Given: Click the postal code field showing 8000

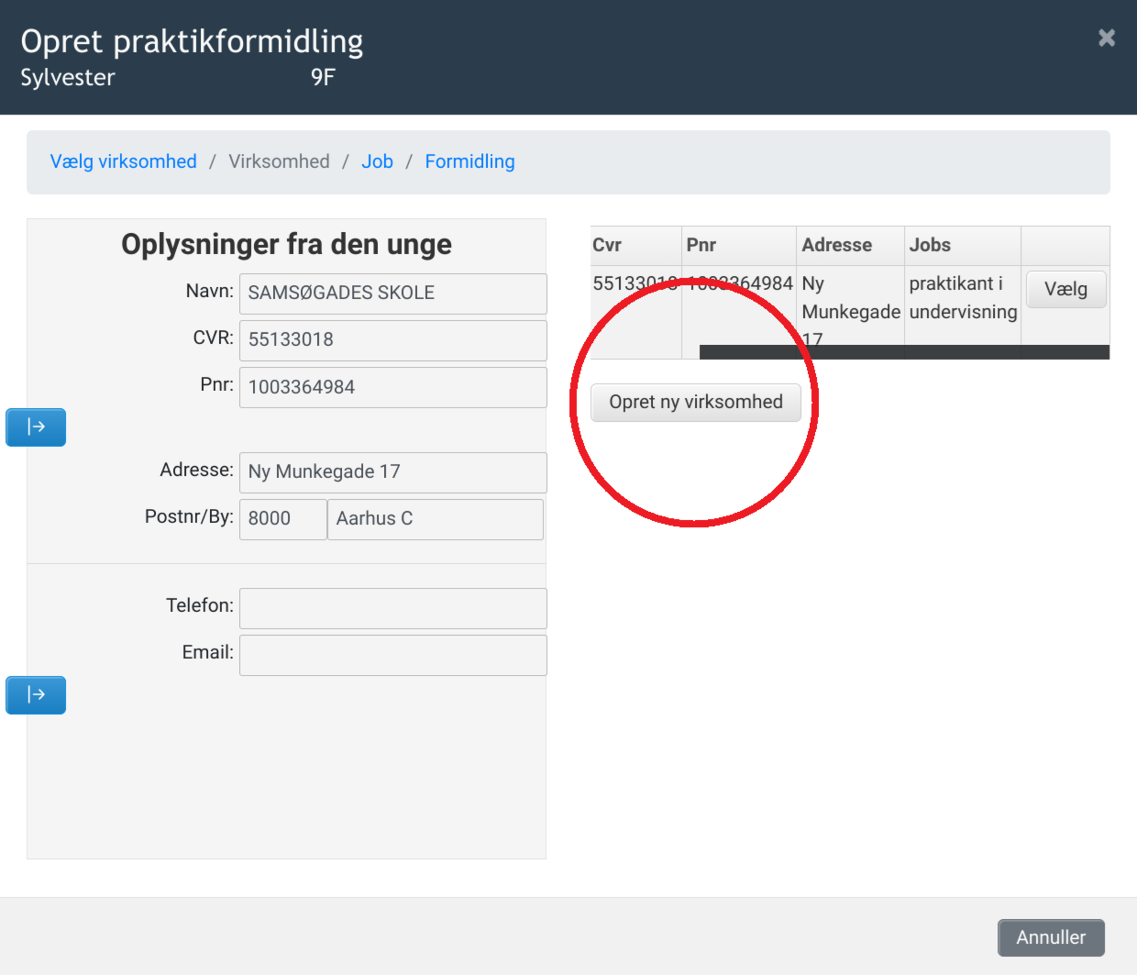Looking at the screenshot, I should coord(283,519).
